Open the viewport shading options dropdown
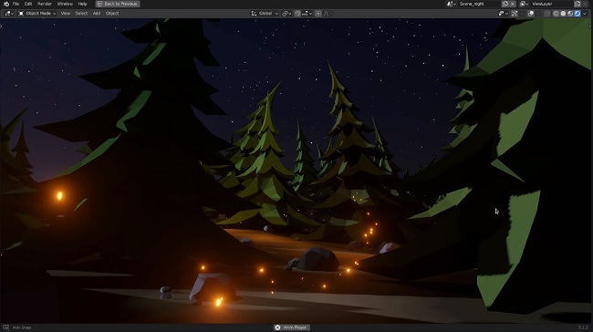The image size is (593, 332). coord(584,14)
